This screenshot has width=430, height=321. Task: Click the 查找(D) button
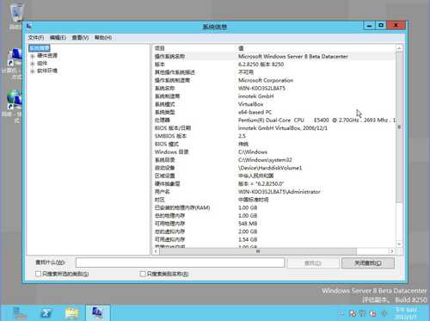tap(313, 263)
